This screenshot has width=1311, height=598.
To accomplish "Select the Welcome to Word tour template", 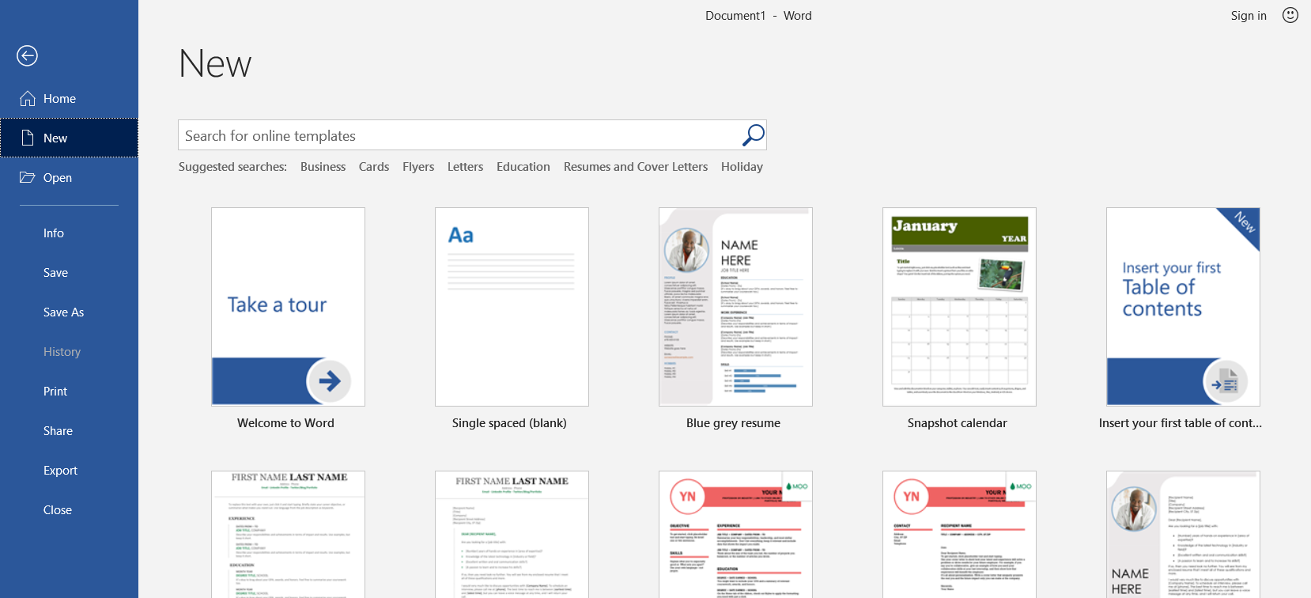I will [288, 307].
